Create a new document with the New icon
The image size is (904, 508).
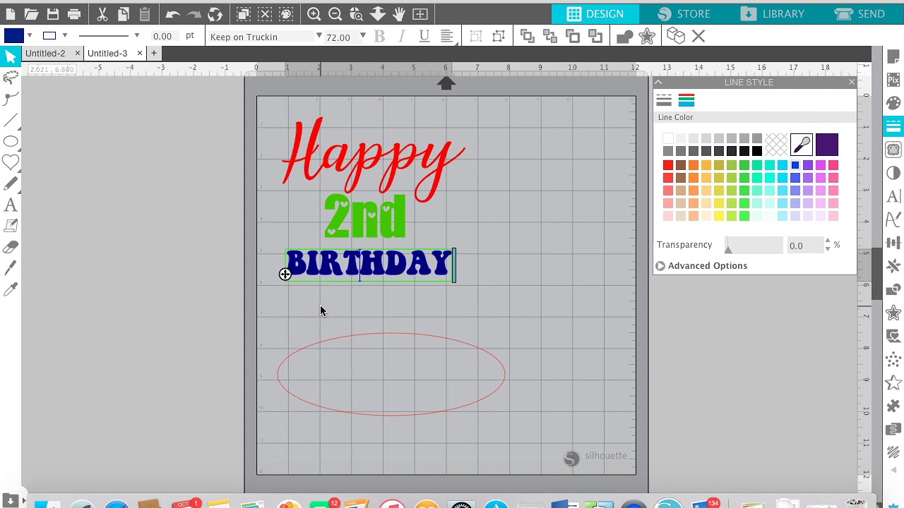click(x=9, y=13)
